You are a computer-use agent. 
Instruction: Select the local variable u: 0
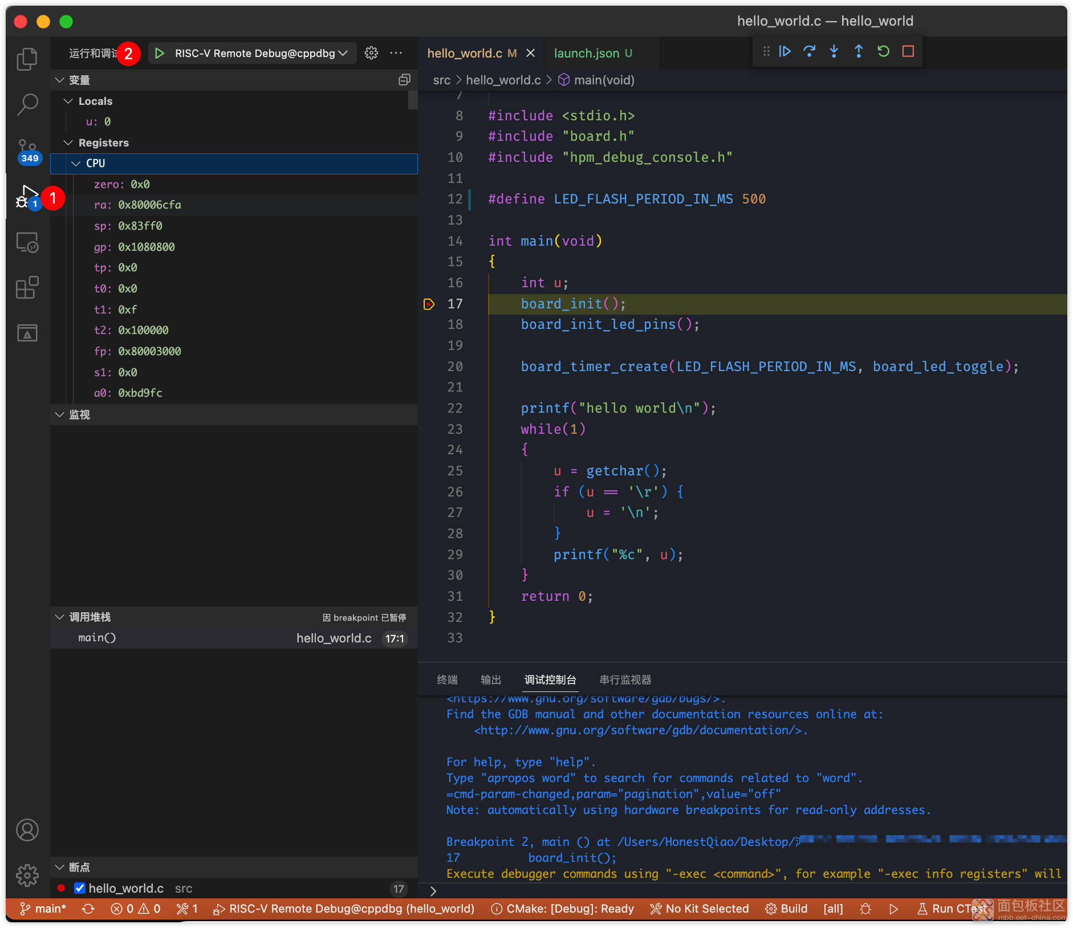coord(234,122)
